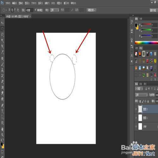
Task: Open the layer blend mode dropdown
Action: 141,95
